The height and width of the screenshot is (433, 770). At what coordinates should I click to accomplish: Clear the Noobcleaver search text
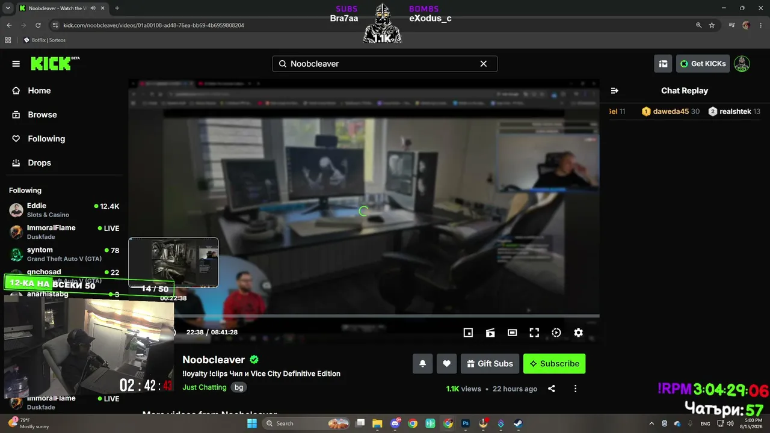pos(483,64)
